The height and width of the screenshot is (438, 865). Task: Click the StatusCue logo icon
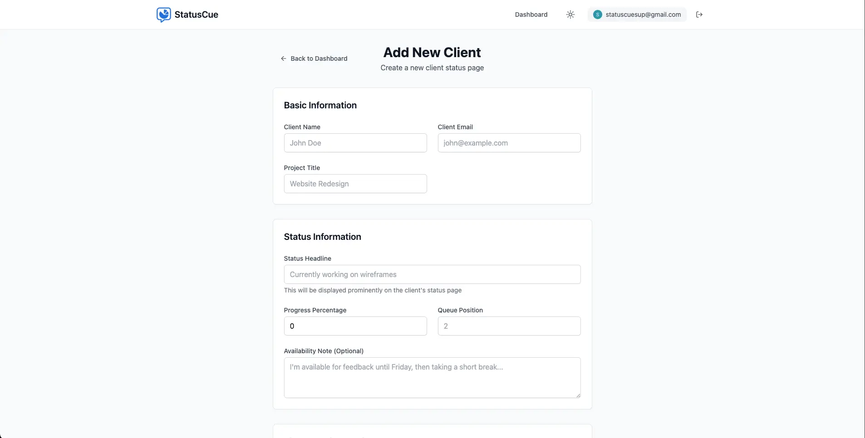[163, 15]
